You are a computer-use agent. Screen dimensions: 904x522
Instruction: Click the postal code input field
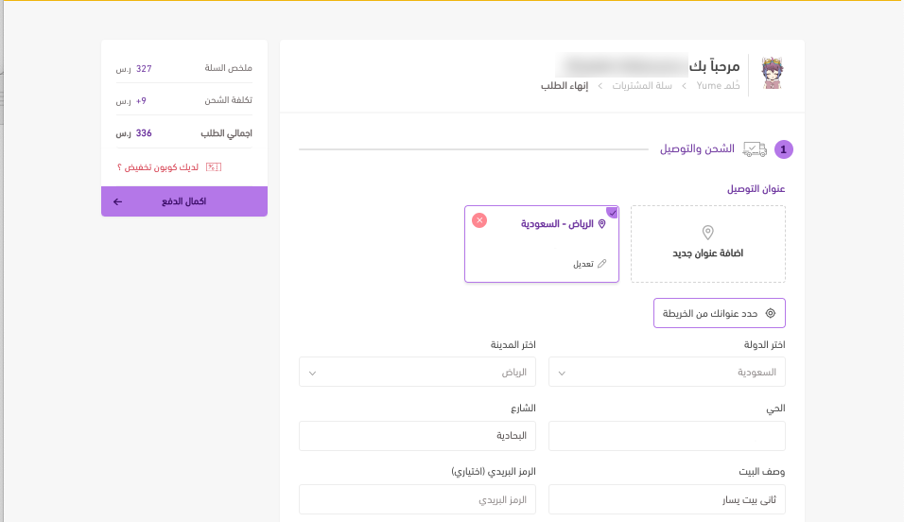tap(417, 499)
